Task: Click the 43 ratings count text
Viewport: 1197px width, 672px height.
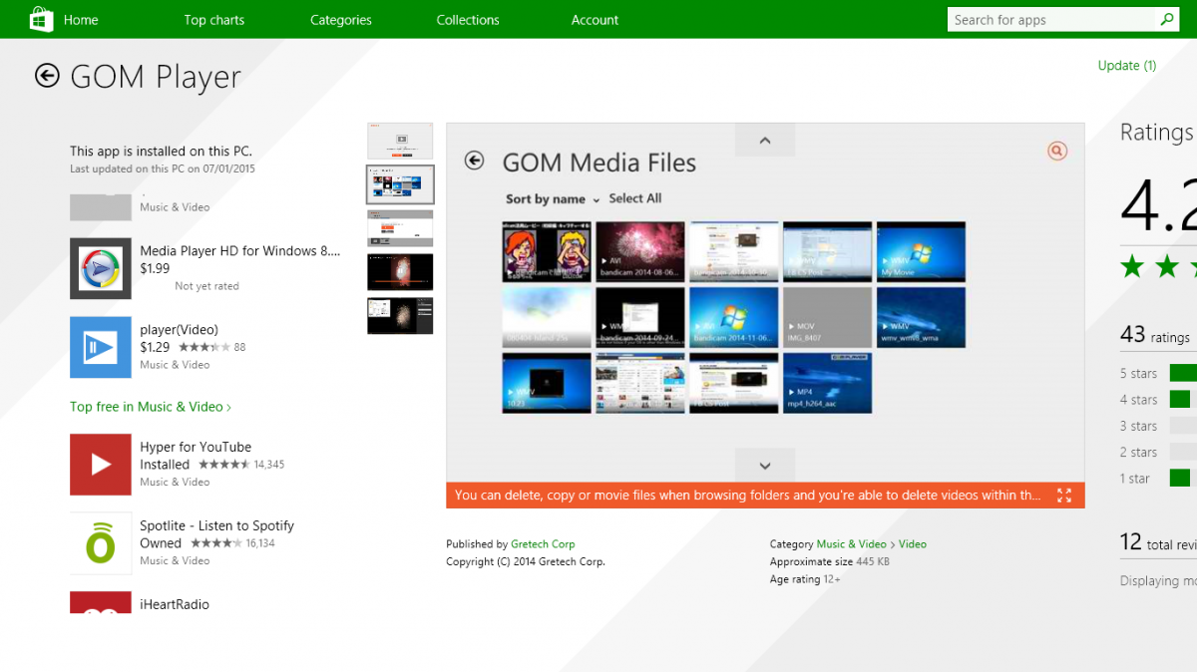Action: pos(1155,336)
